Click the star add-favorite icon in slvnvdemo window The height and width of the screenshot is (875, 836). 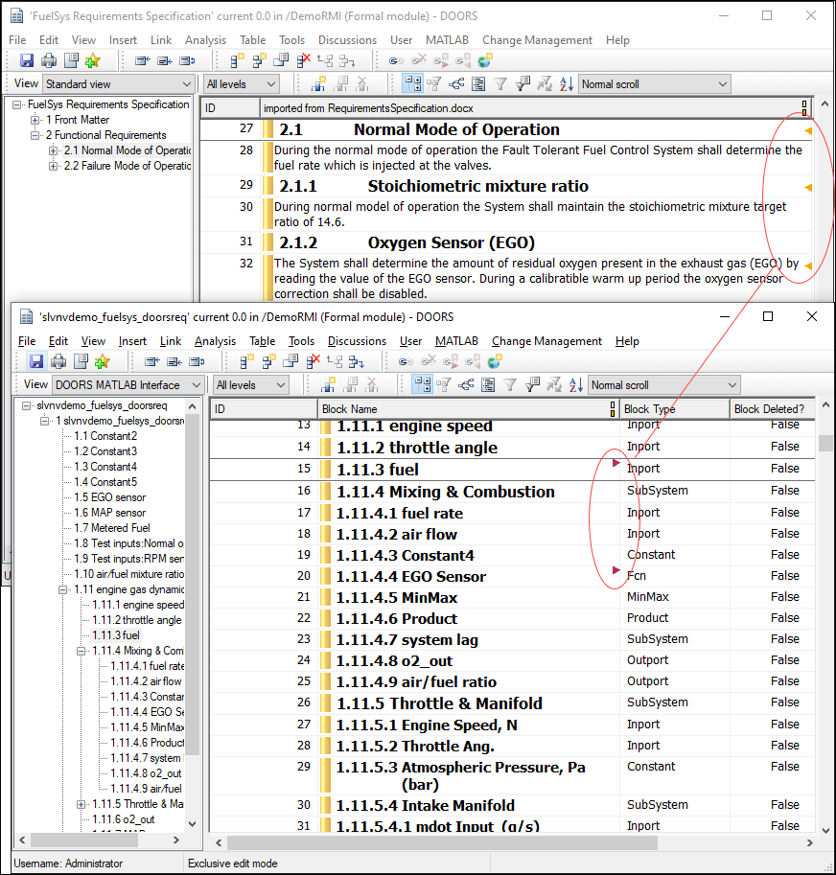pyautogui.click(x=103, y=361)
